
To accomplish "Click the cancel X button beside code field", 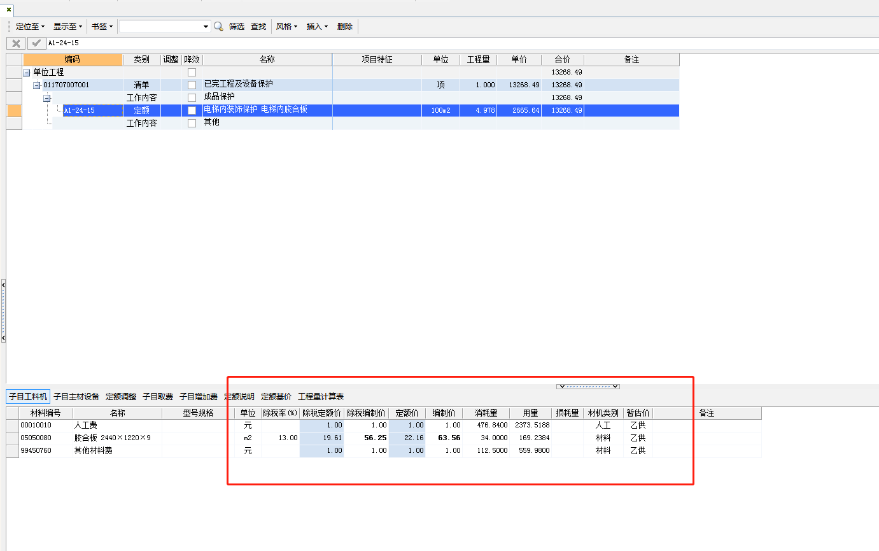I will click(x=16, y=43).
